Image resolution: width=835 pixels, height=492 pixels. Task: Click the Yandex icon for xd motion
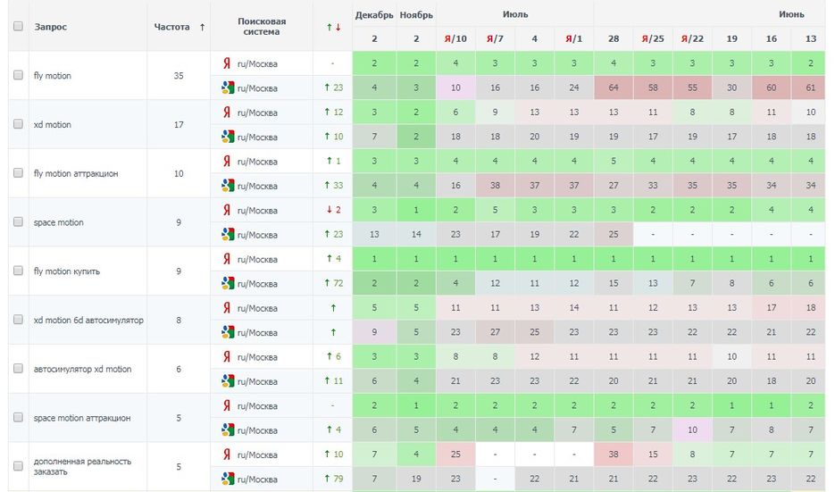point(227,113)
